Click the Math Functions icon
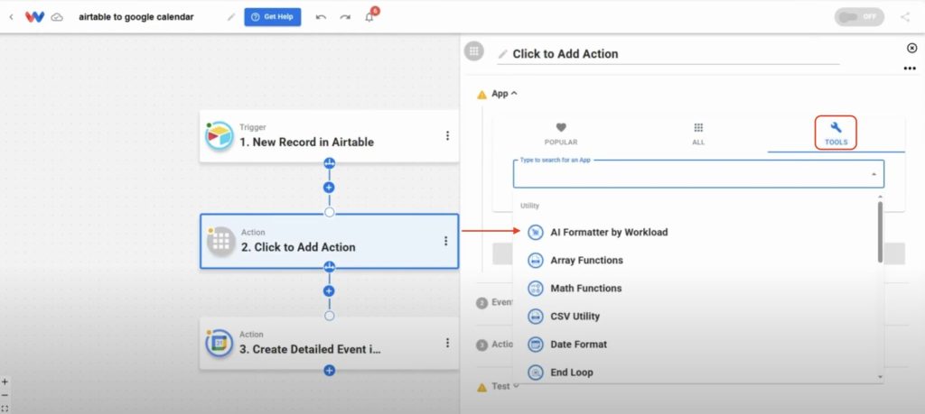 pos(536,288)
